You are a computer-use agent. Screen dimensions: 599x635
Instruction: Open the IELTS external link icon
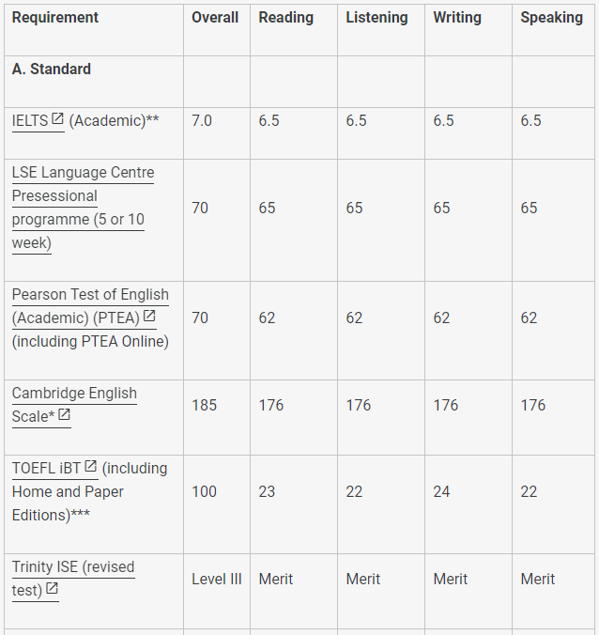[57, 119]
